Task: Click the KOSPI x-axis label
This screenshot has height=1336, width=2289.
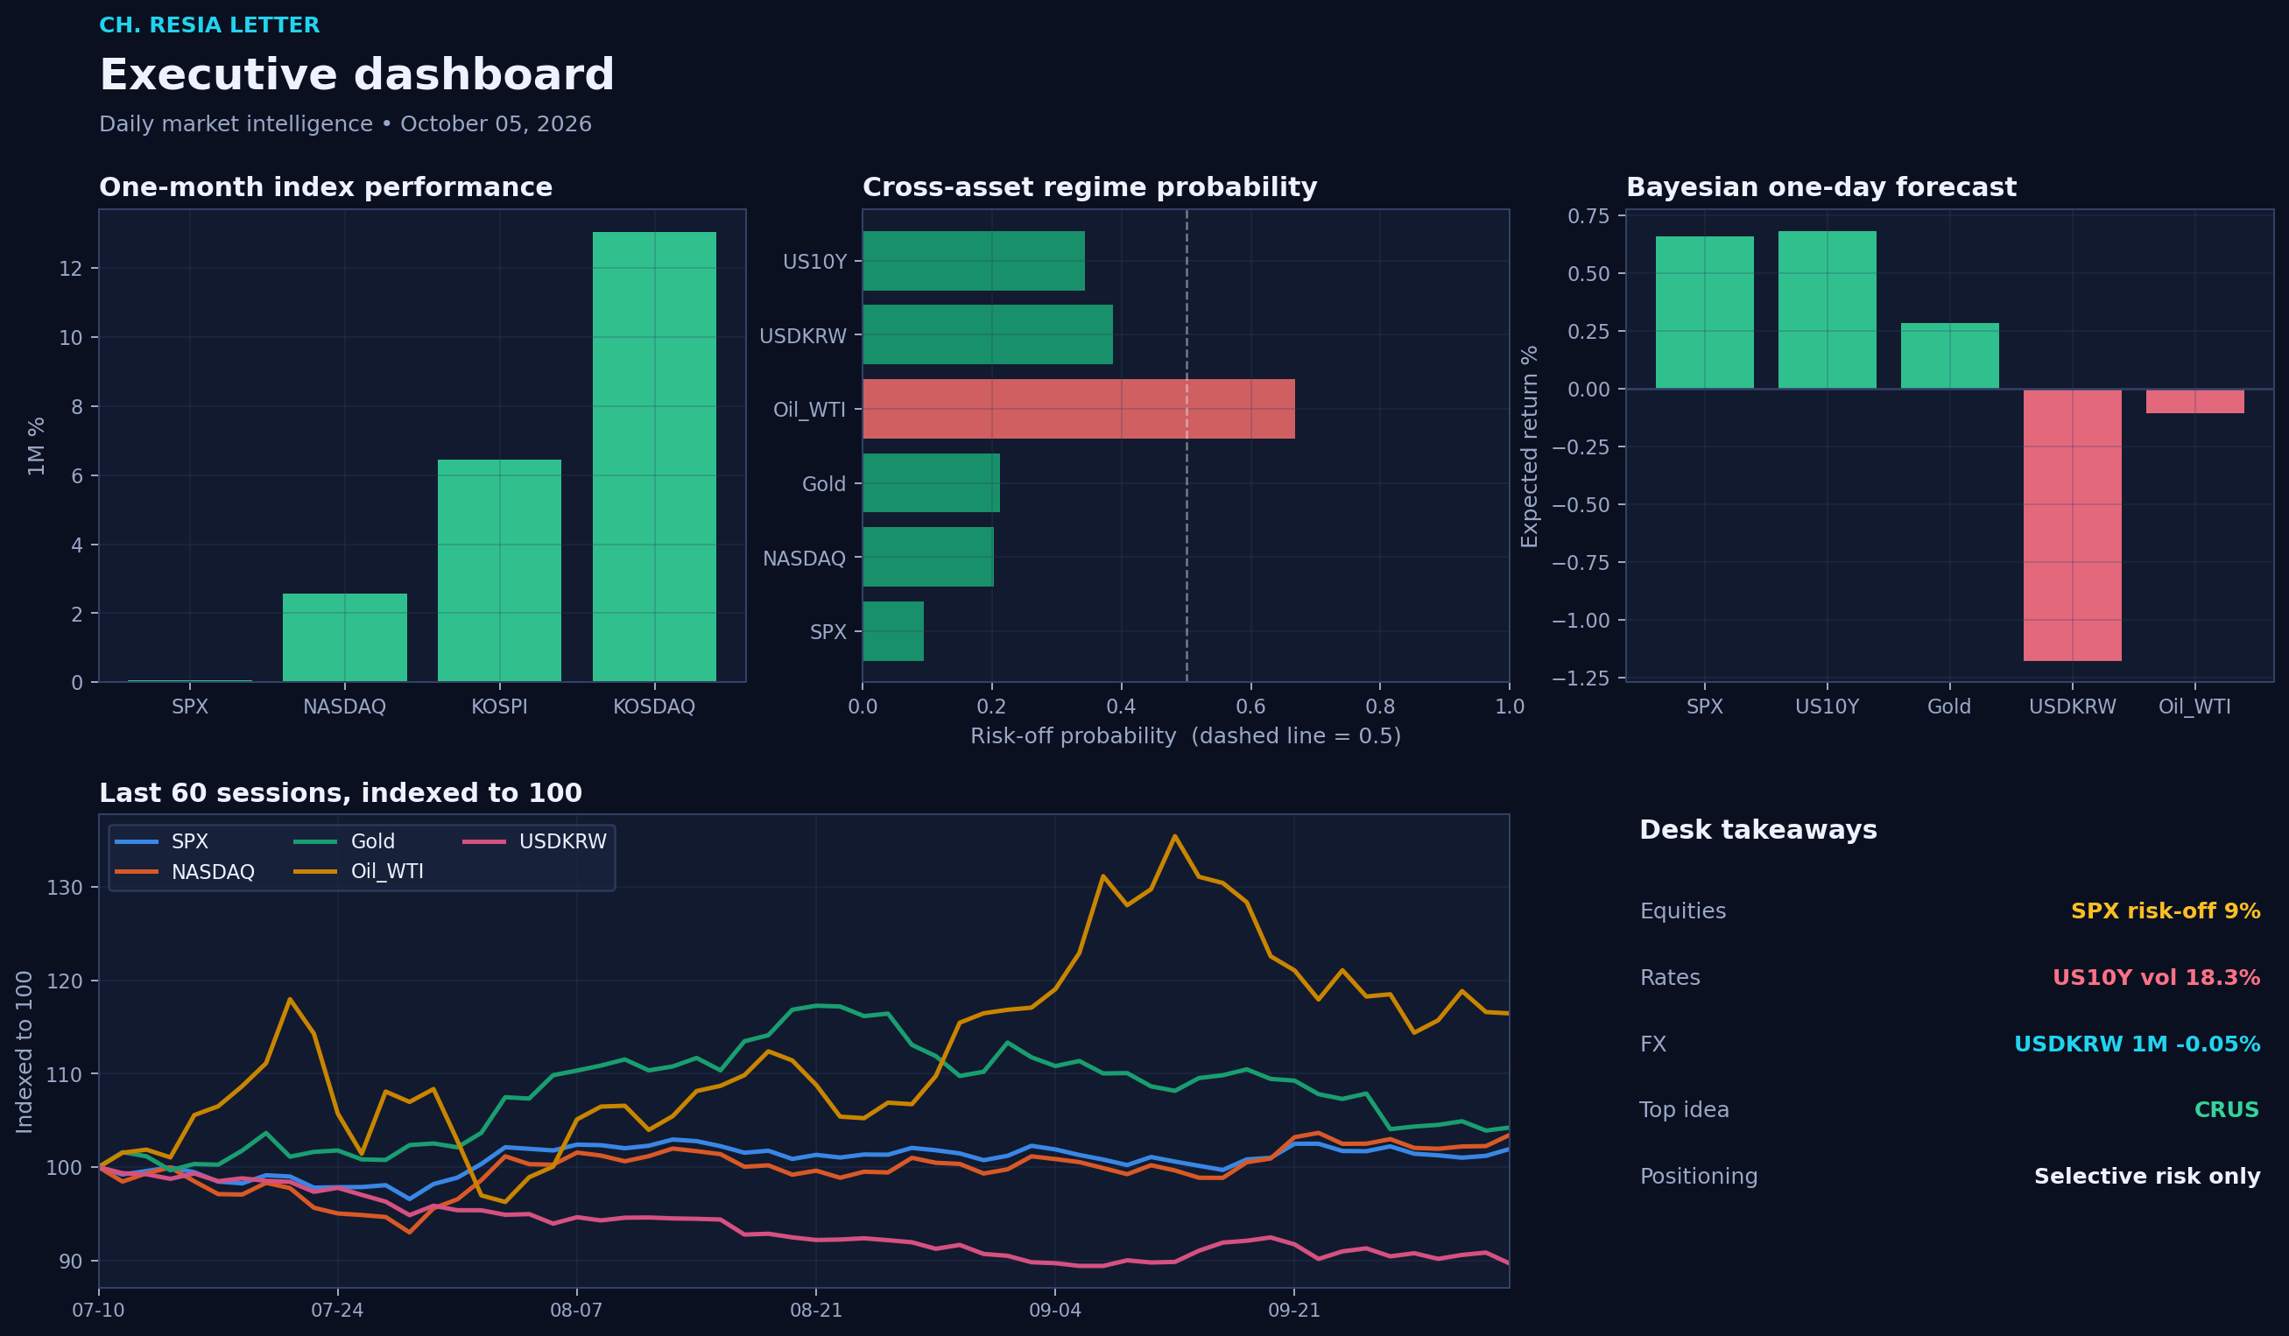Action: point(500,707)
